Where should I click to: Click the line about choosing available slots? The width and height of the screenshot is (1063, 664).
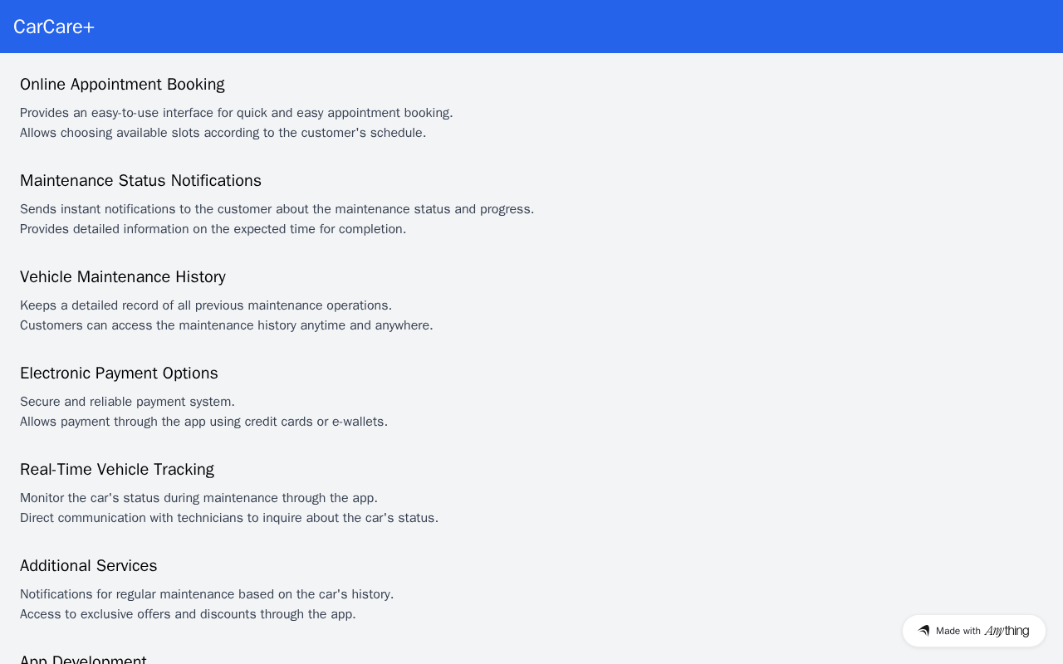[223, 133]
